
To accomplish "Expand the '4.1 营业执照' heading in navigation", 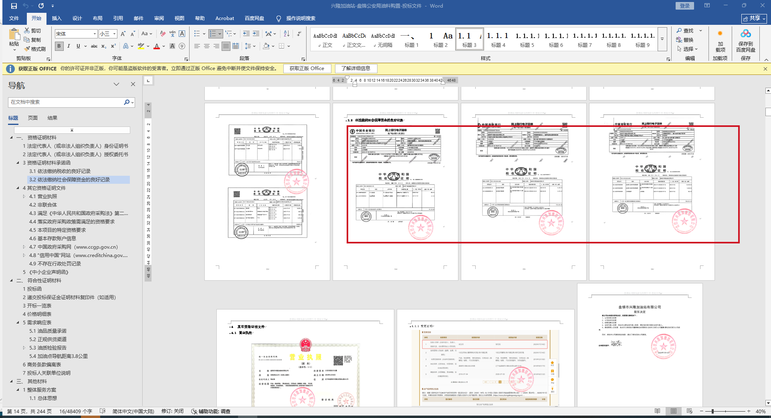I will (24, 197).
